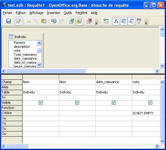Screen dimensions: 166x150
Task: Click table pane horizontal scrollbar thumb
Action: pyautogui.click(x=46, y=71)
